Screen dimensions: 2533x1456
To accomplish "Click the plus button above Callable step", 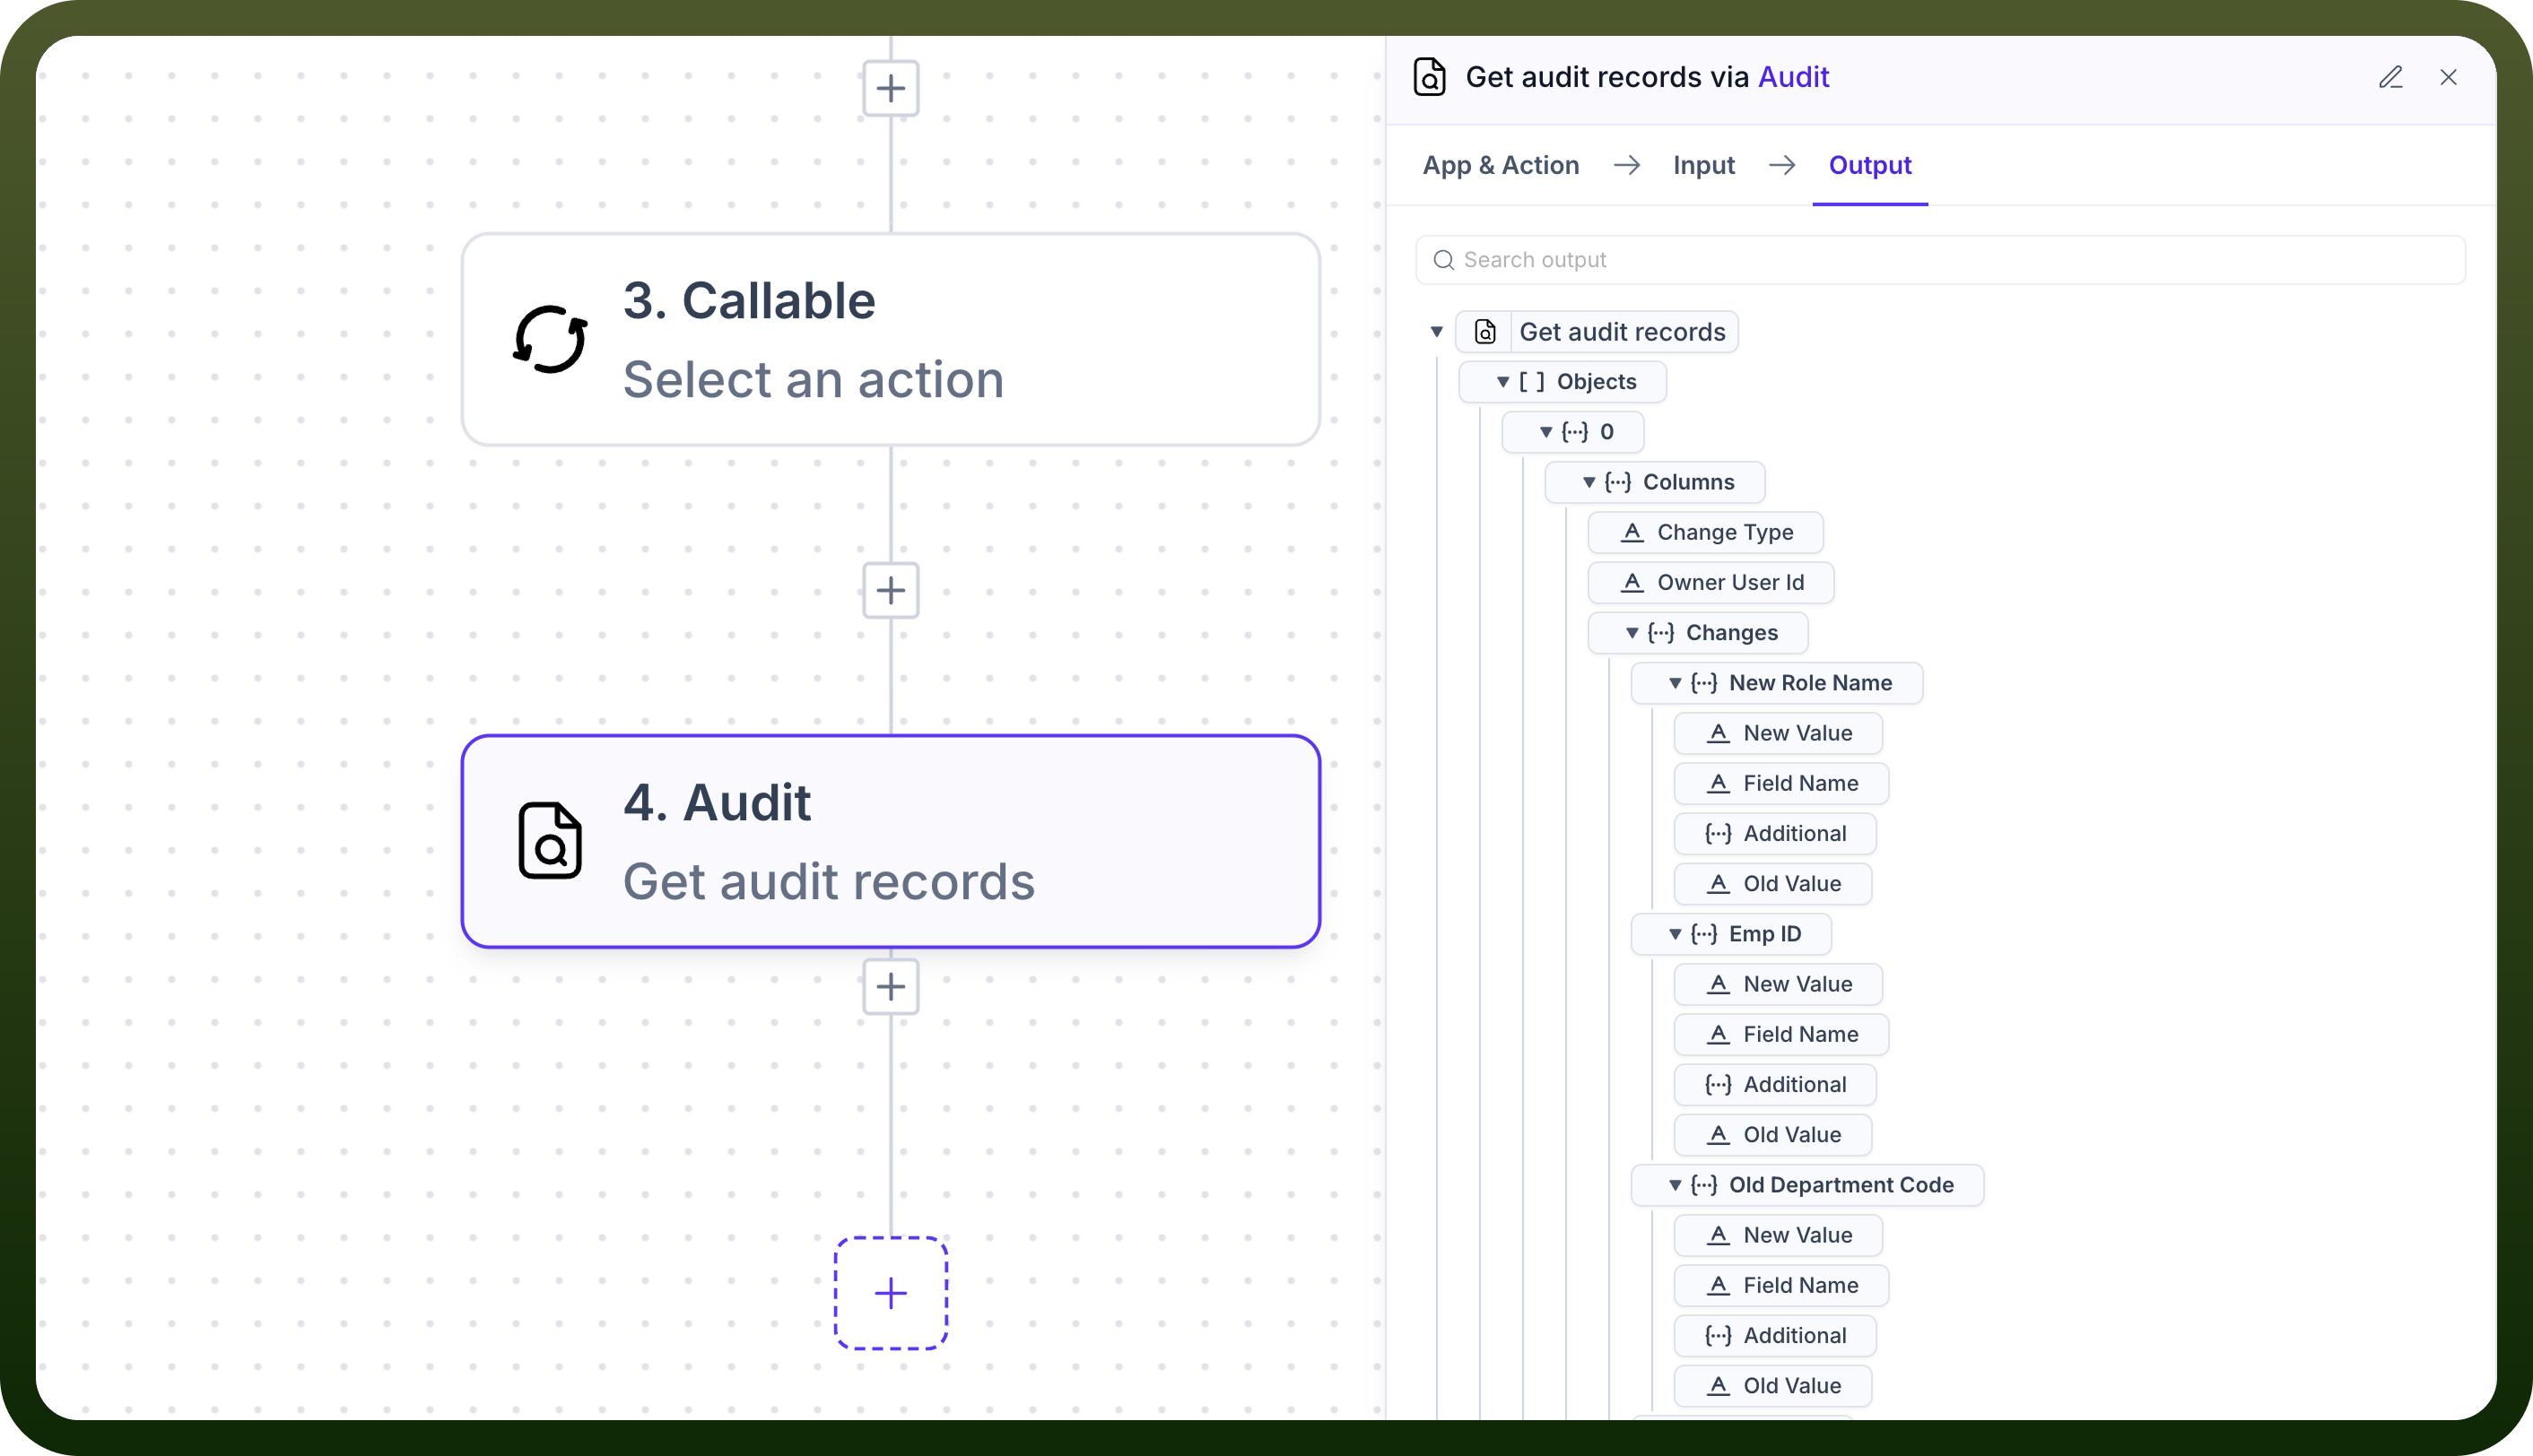I will 891,88.
